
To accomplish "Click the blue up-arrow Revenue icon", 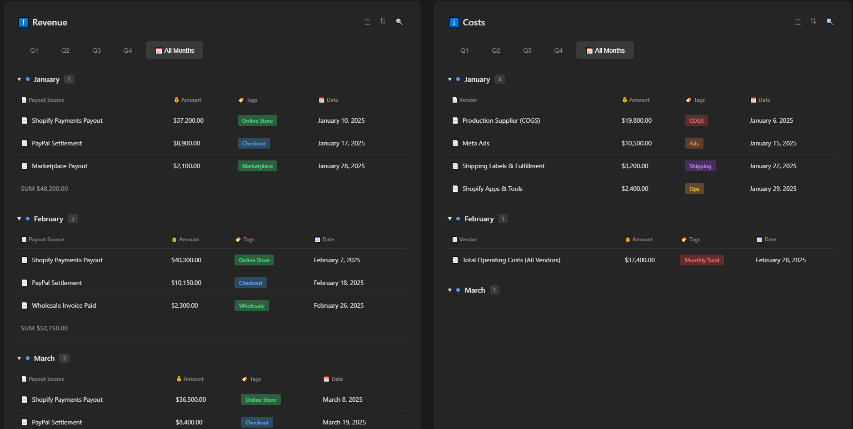I will point(23,22).
